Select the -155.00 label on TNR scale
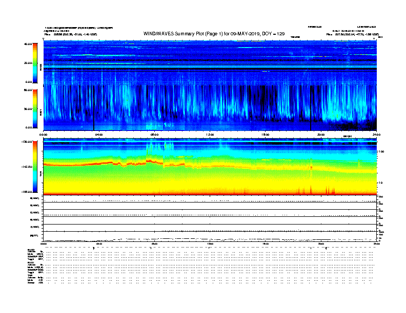 [x=27, y=192]
